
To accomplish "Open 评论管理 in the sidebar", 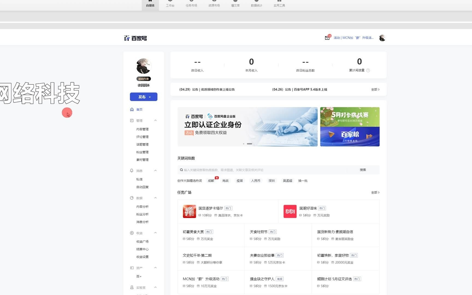I will 143,137.
